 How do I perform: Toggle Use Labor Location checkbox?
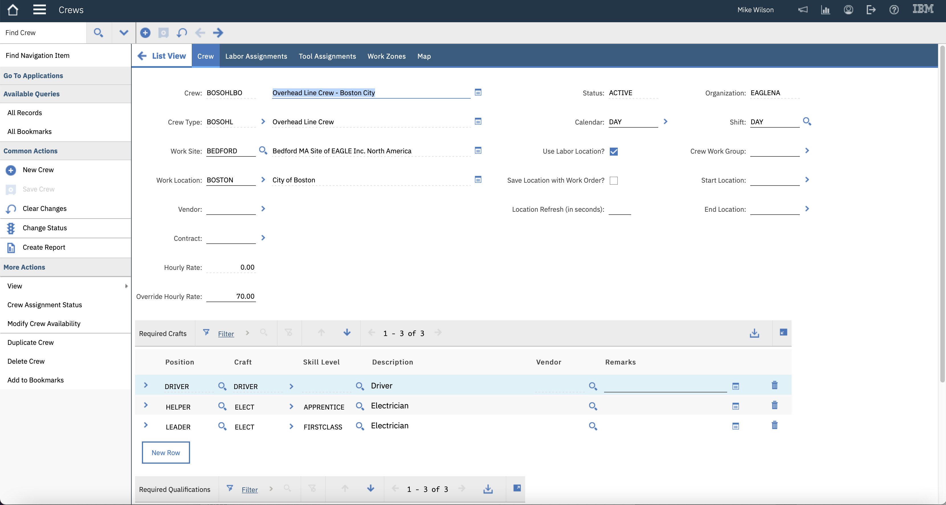click(614, 151)
